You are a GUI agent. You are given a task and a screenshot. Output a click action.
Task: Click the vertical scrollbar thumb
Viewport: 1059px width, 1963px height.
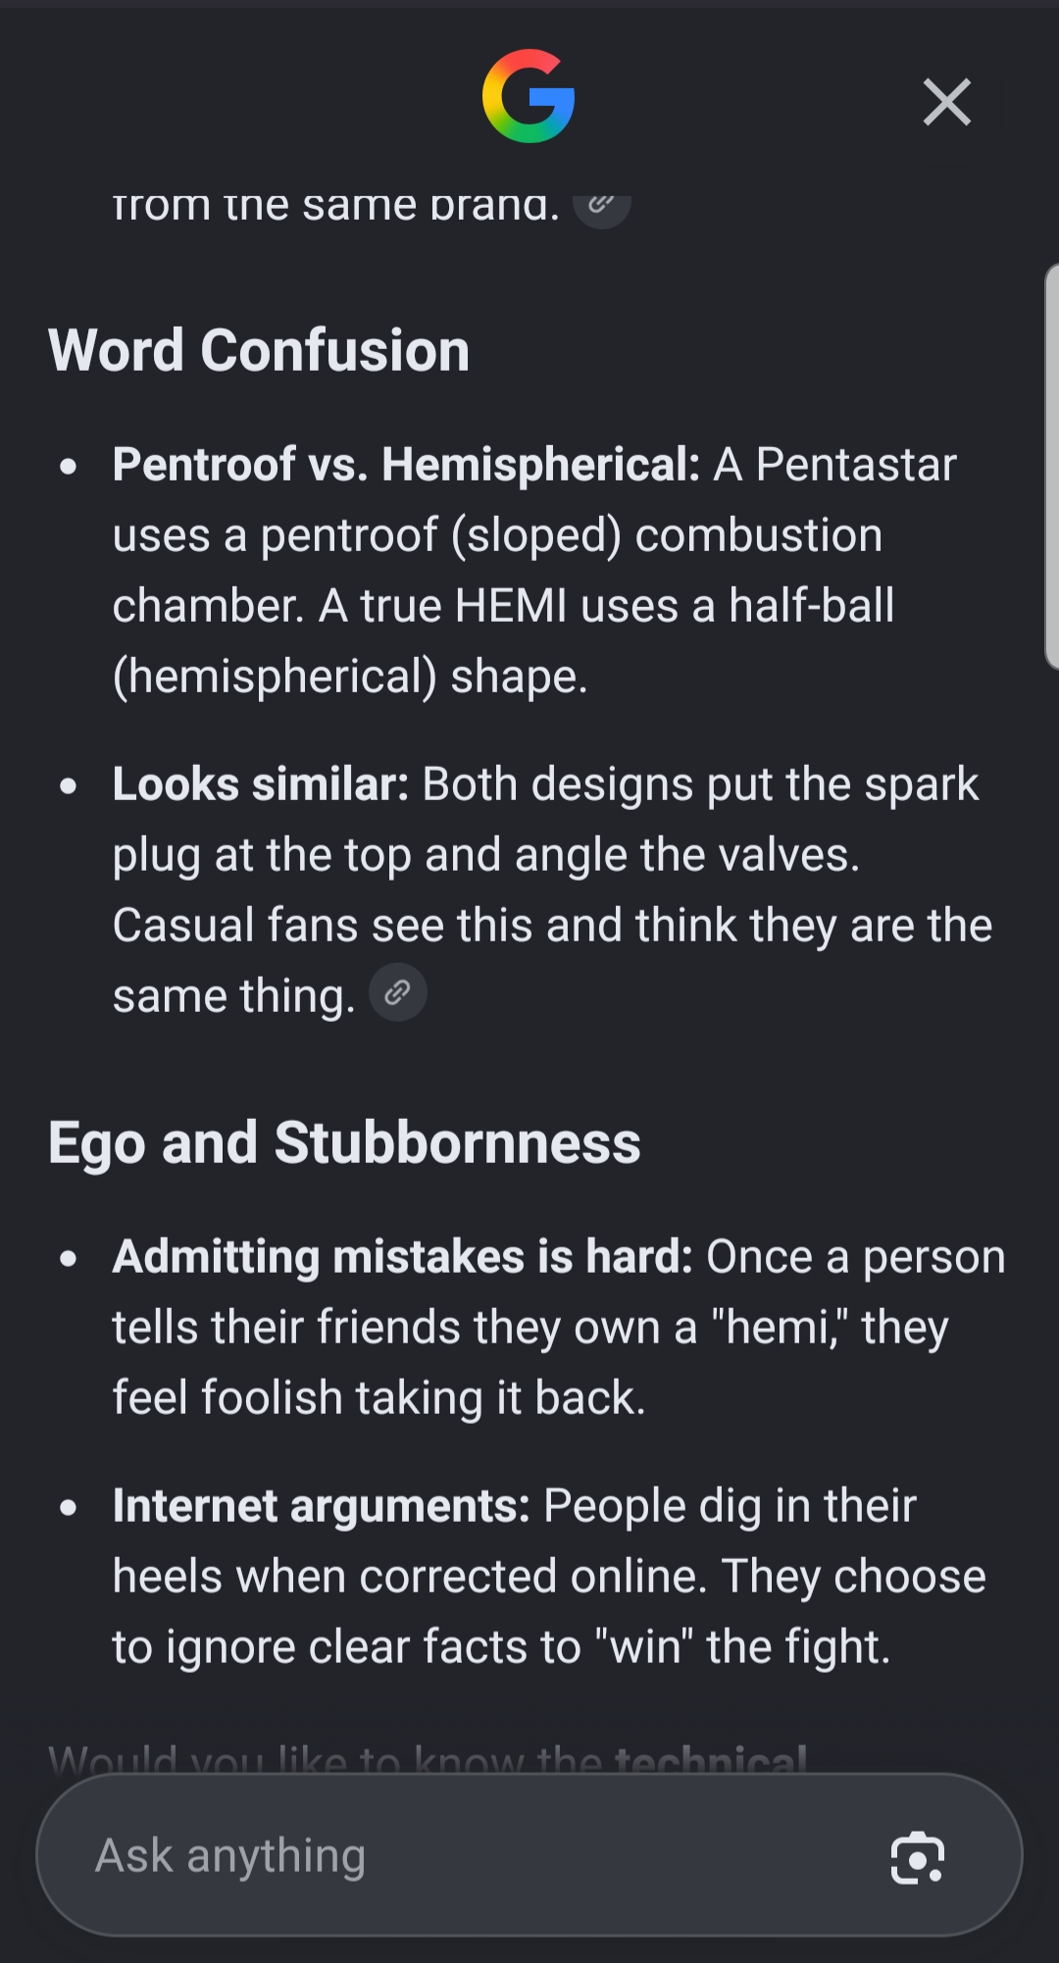point(1051,467)
